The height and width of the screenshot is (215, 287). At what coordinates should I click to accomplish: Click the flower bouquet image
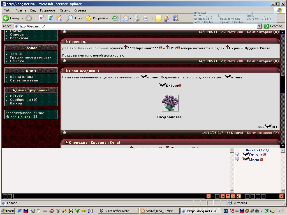coord(170,103)
